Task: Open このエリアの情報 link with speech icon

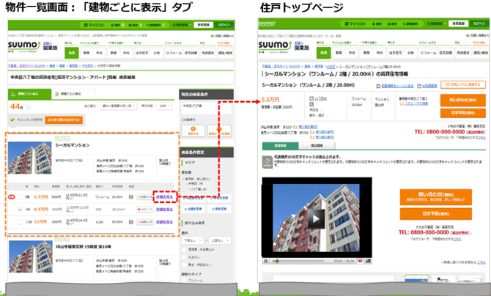Action: [413, 104]
